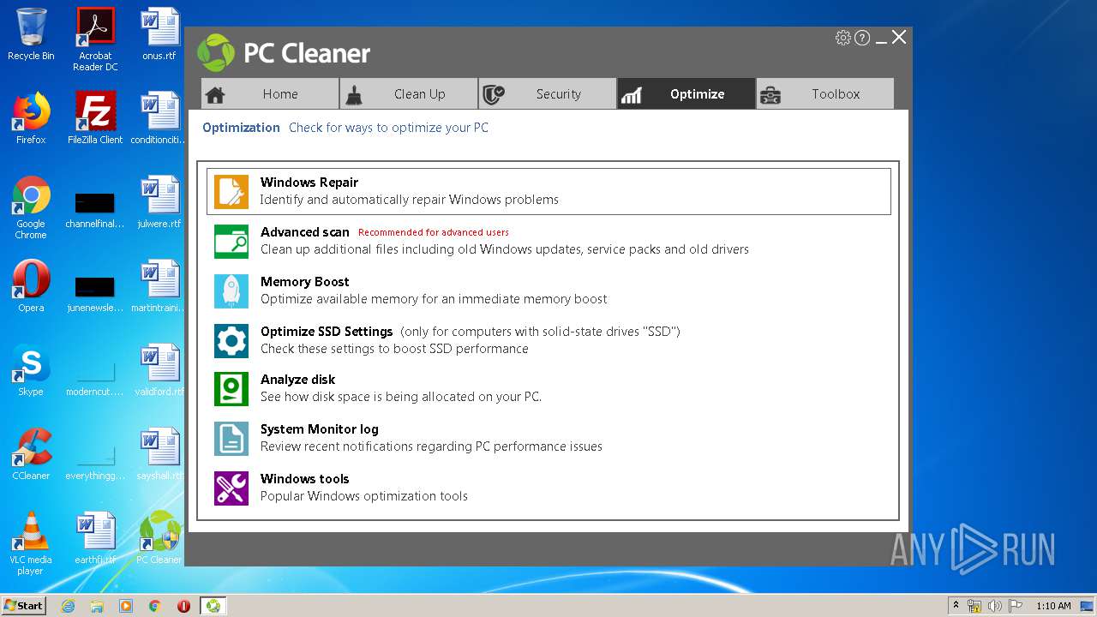Open the Optimize SSD Settings gear icon

tap(231, 341)
